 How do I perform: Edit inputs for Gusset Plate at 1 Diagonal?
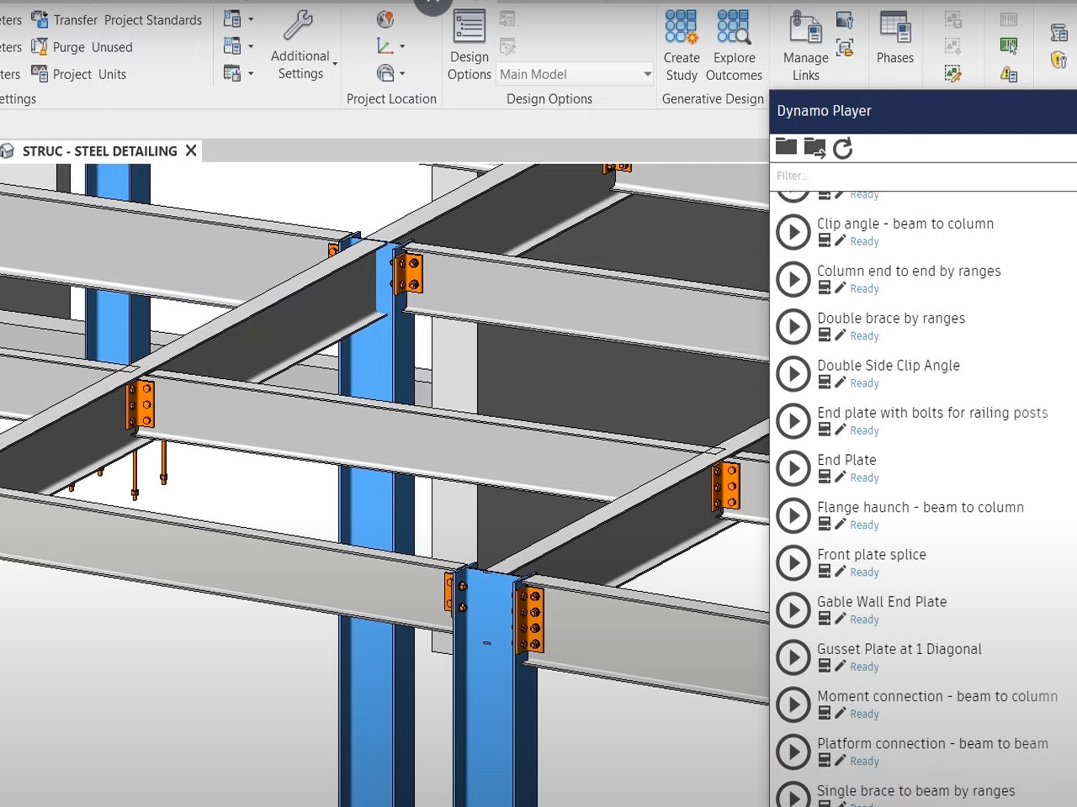tap(841, 667)
